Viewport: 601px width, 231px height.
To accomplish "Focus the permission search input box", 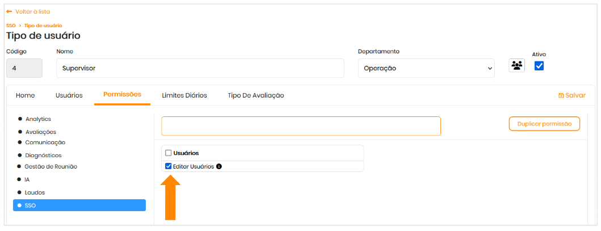I will click(301, 126).
